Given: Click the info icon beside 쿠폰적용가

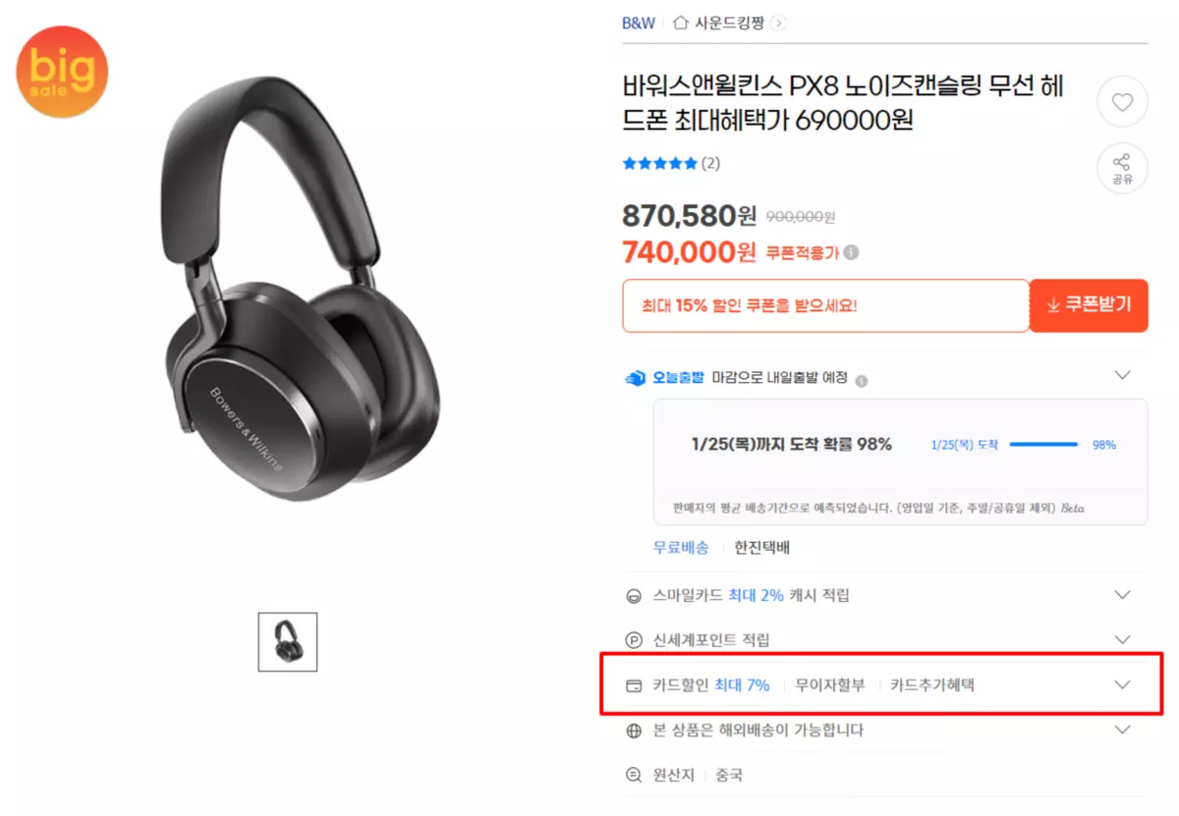Looking at the screenshot, I should click(x=851, y=252).
